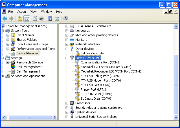The image size is (180, 128).
Task: Click the Up one level folder icon
Action: click(20, 19)
